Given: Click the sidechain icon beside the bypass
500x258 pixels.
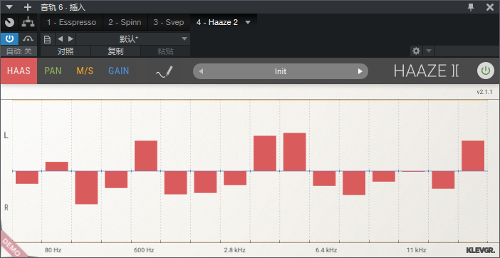Looking at the screenshot, I should [x=28, y=39].
